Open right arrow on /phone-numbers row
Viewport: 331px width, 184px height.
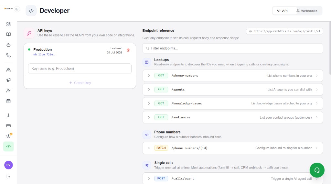tap(317, 76)
